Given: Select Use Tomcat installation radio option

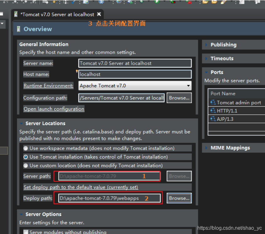Looking at the screenshot, I should (x=26, y=157).
